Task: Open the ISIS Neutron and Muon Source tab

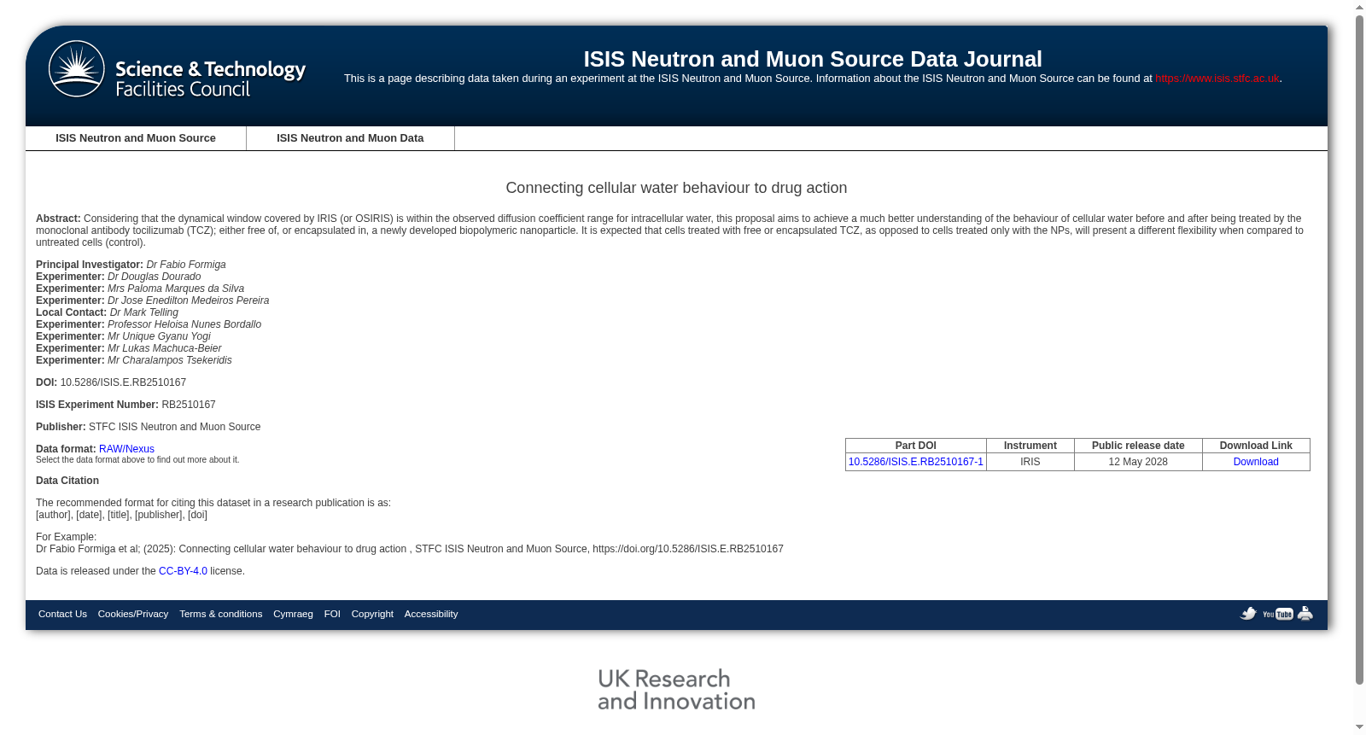Action: tap(136, 138)
